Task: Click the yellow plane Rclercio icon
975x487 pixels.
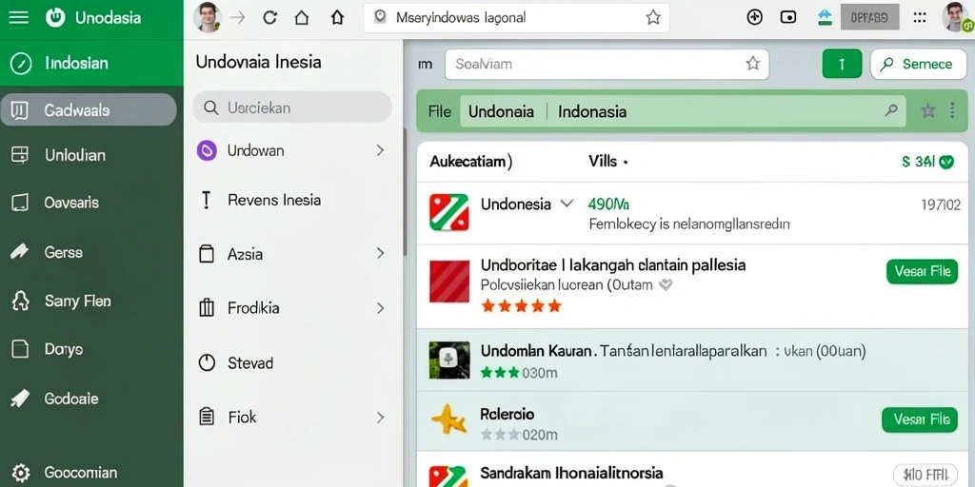Action: tap(449, 420)
